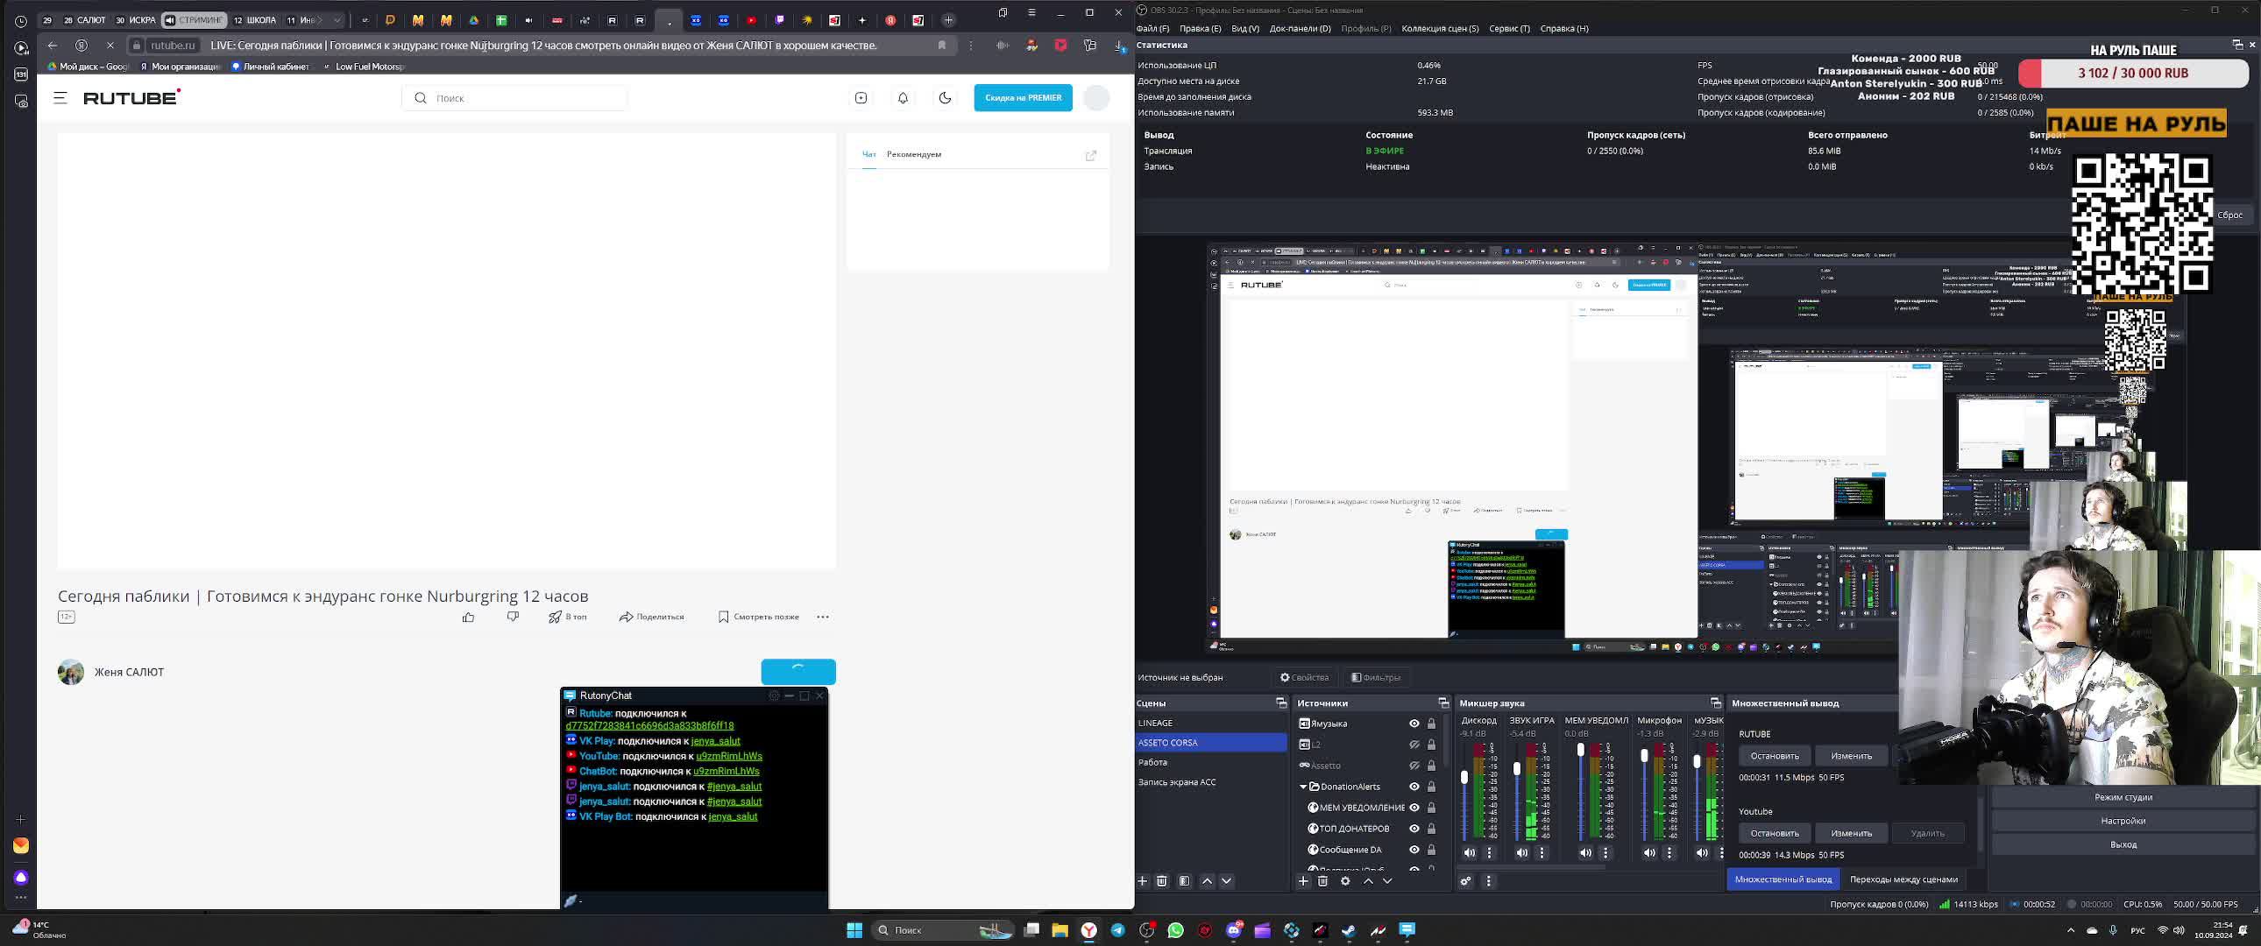Click the RutonyChat settings gear icon

[x=774, y=695]
